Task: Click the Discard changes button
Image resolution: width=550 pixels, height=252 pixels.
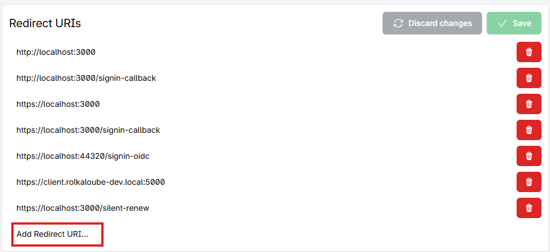Action: [x=432, y=23]
